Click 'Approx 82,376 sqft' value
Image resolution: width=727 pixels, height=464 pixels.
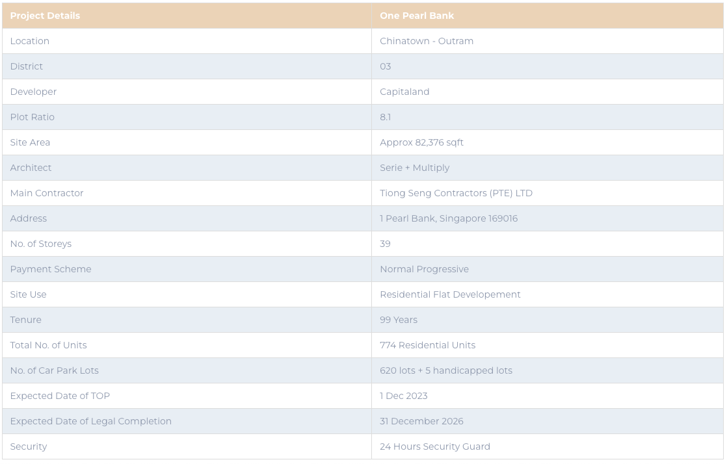tap(421, 143)
